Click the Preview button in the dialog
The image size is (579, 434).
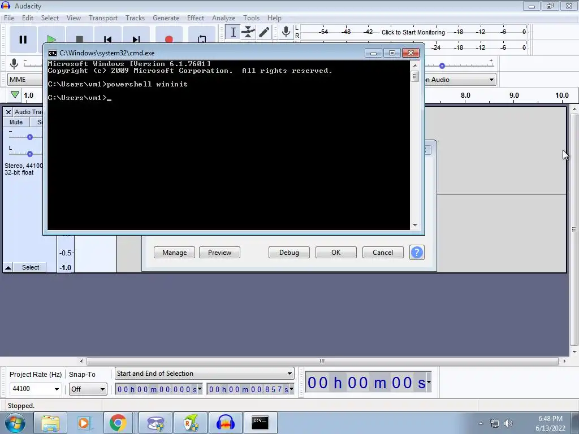click(220, 253)
